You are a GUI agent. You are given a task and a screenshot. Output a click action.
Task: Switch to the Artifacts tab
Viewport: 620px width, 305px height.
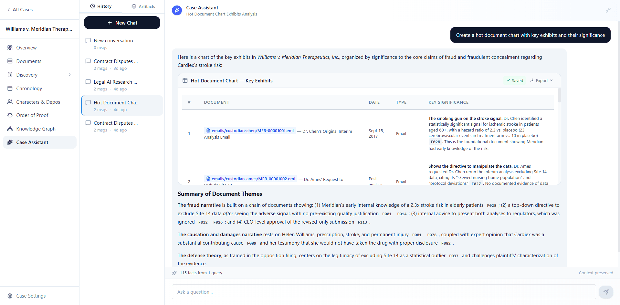(x=143, y=6)
